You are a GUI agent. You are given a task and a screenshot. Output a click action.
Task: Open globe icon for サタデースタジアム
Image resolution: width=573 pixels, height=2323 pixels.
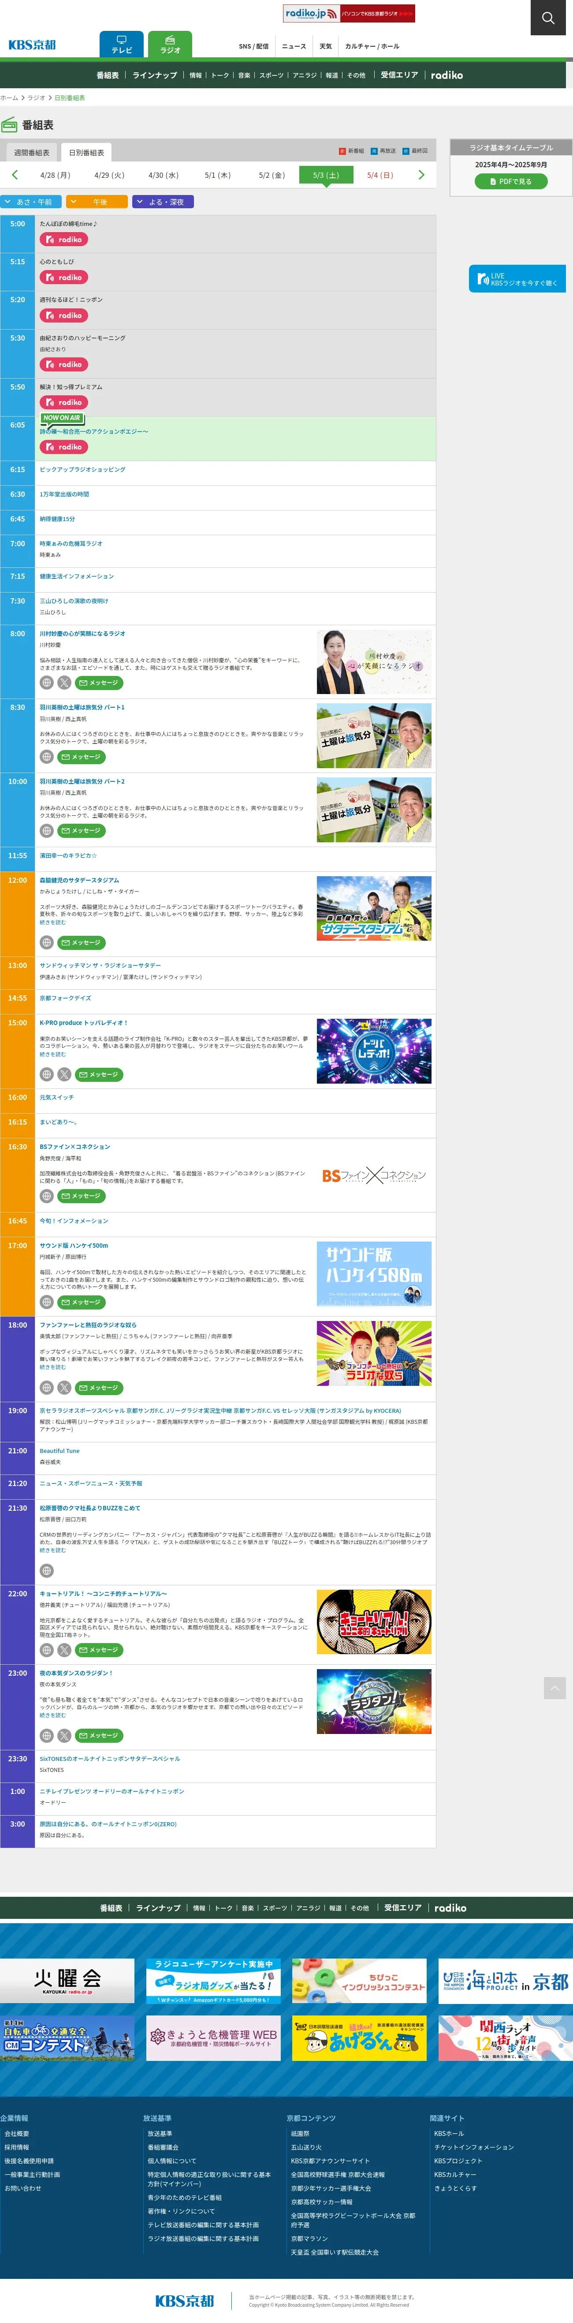tap(47, 942)
